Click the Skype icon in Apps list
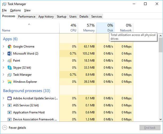Screen dimensions: 163x134 coord(9,68)
